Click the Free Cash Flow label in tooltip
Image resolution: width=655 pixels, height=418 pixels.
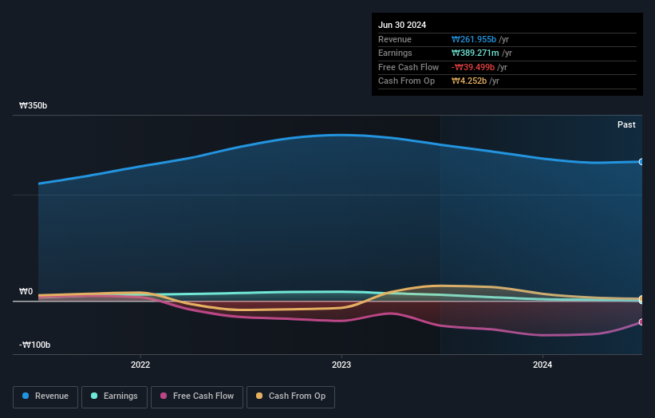[x=408, y=67]
